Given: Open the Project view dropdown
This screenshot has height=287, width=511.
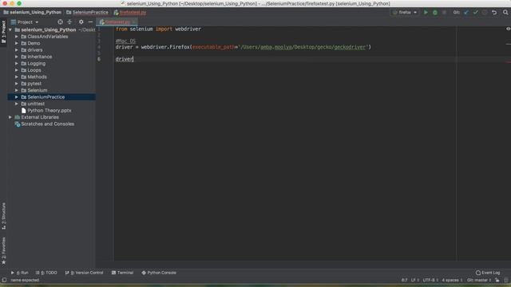Looking at the screenshot, I should click(25, 22).
